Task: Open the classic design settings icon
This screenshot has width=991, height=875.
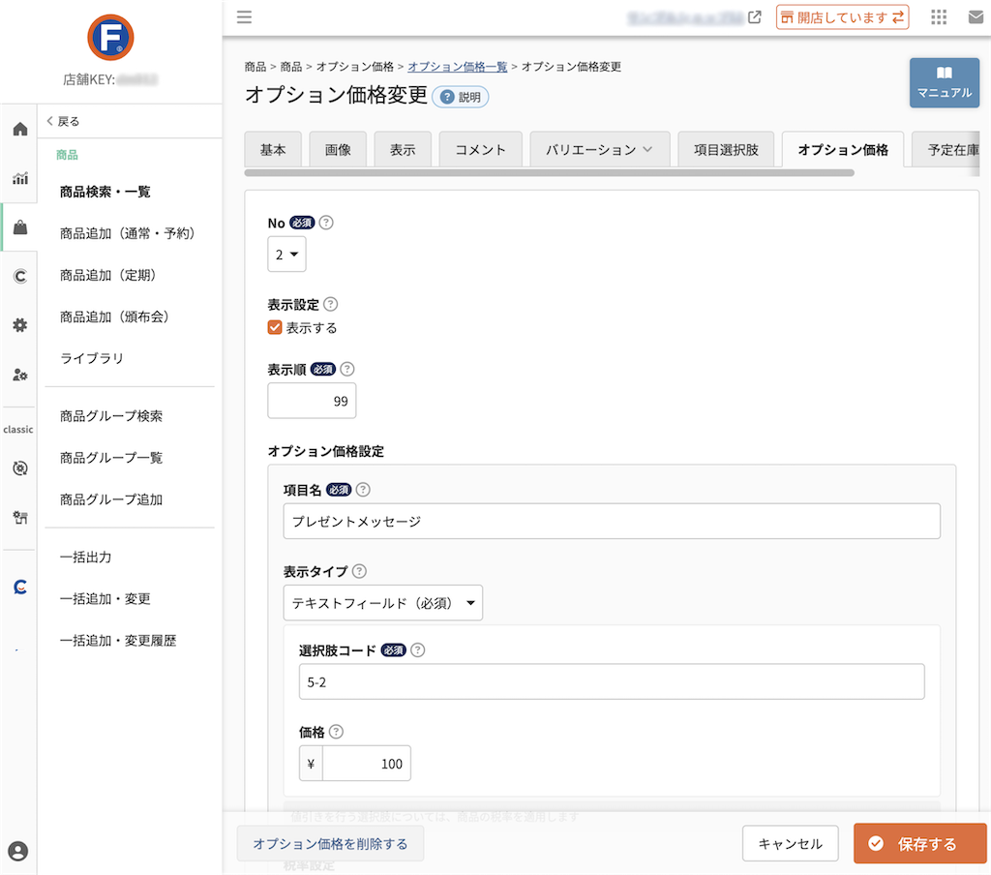Action: [x=20, y=468]
